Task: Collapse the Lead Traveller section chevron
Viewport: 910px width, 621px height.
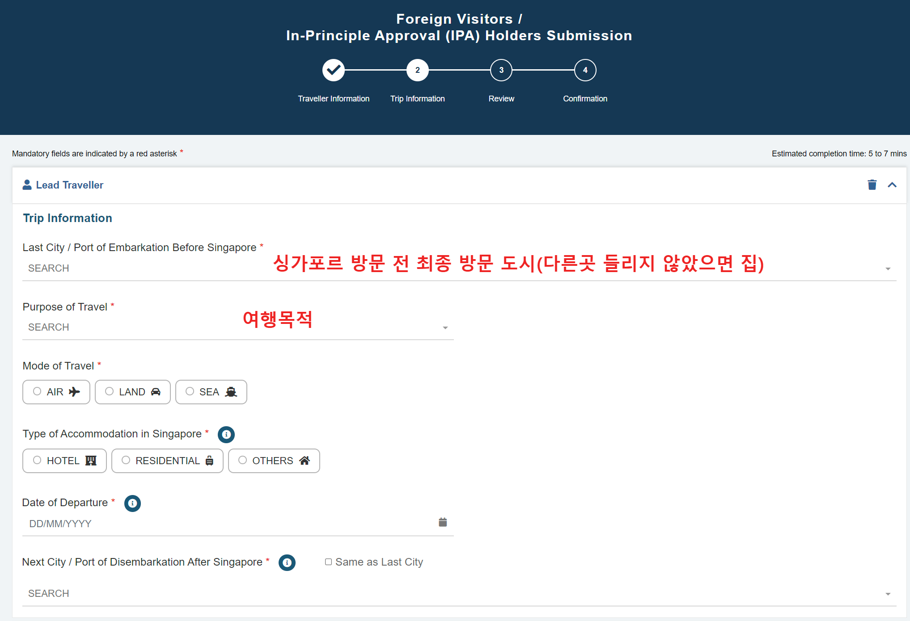Action: click(x=892, y=185)
